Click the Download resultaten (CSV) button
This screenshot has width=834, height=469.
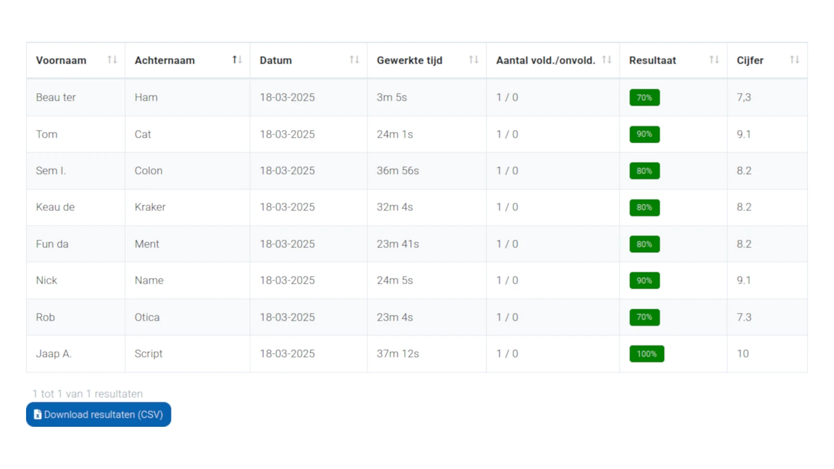point(99,414)
